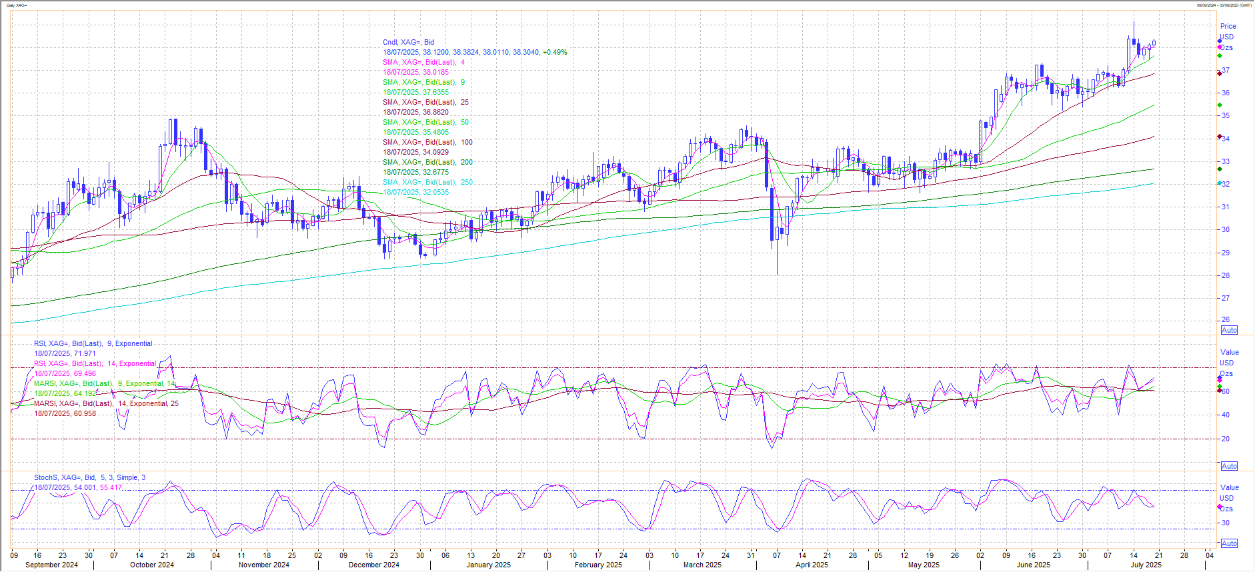Click the 'February 2025' month label
This screenshot has width=1255, height=572.
[598, 565]
